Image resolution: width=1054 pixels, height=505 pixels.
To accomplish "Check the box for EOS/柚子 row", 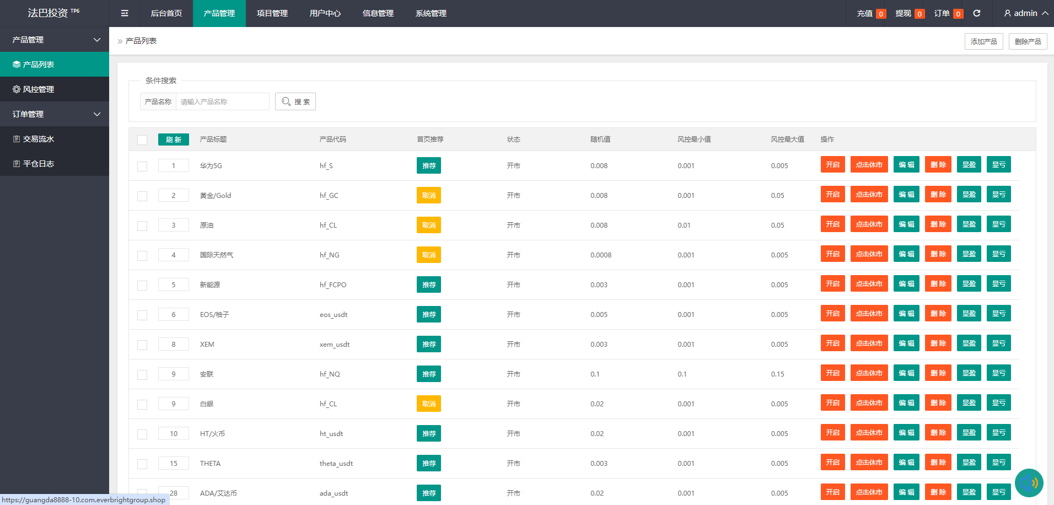I will click(142, 315).
